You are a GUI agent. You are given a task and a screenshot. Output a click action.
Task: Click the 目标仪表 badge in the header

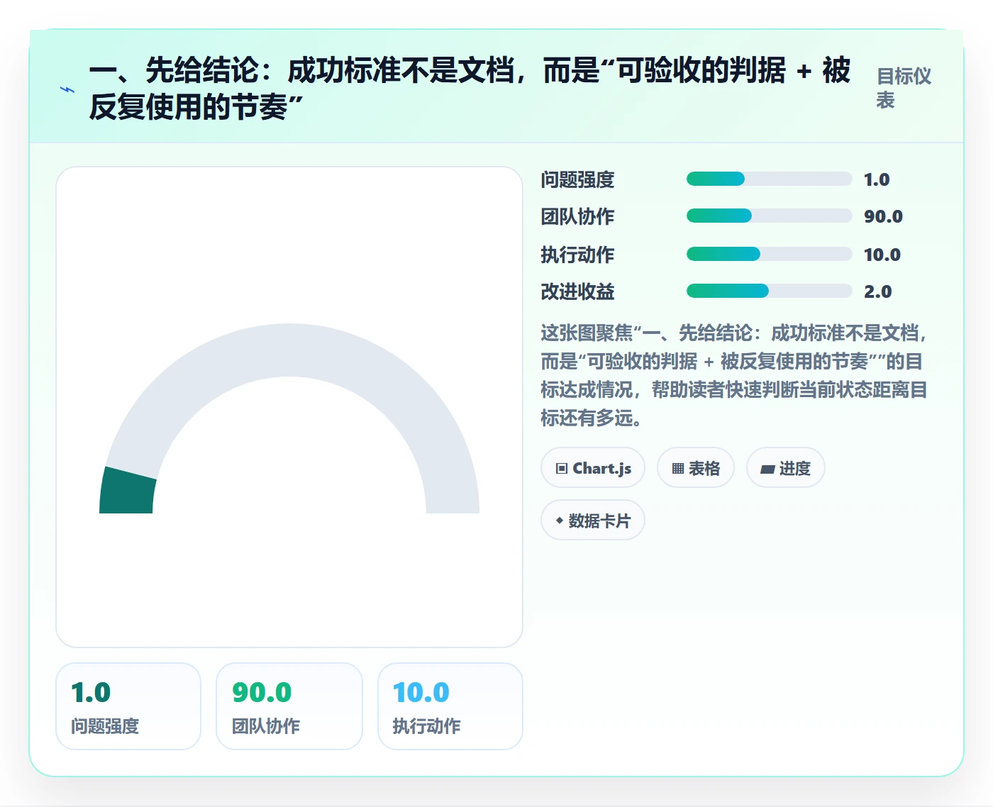pyautogui.click(x=904, y=88)
